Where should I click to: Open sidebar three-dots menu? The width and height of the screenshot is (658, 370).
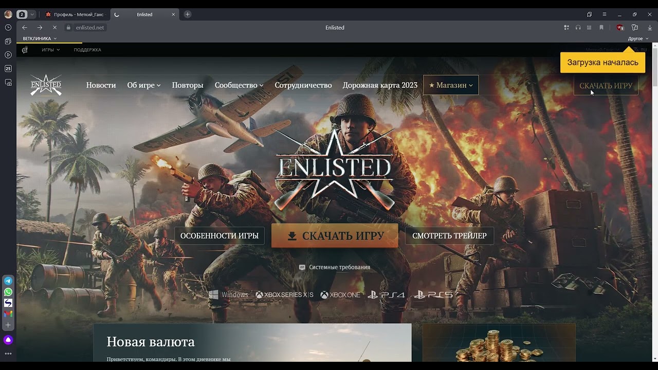(8, 354)
